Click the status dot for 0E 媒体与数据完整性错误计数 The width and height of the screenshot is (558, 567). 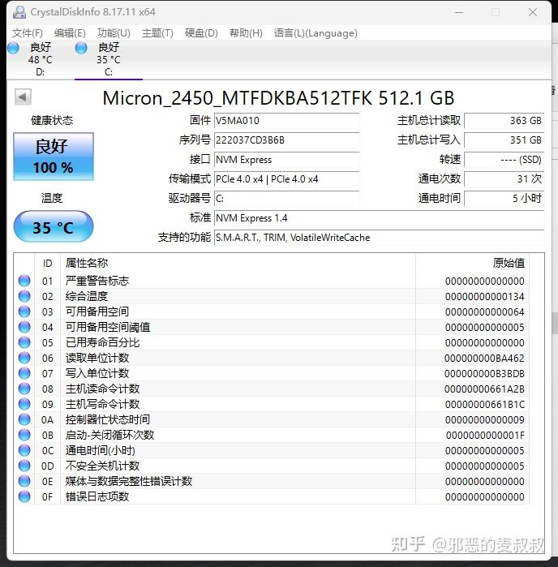pyautogui.click(x=24, y=481)
